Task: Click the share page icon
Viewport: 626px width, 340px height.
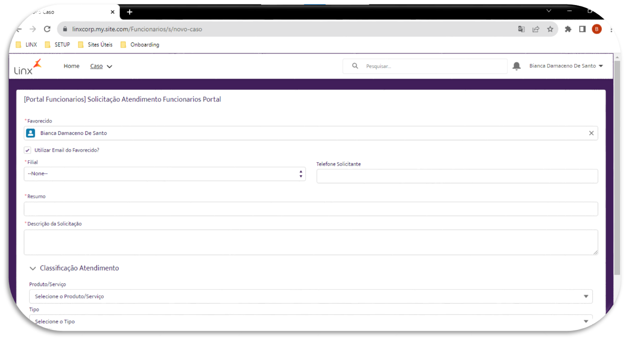Action: coord(536,29)
